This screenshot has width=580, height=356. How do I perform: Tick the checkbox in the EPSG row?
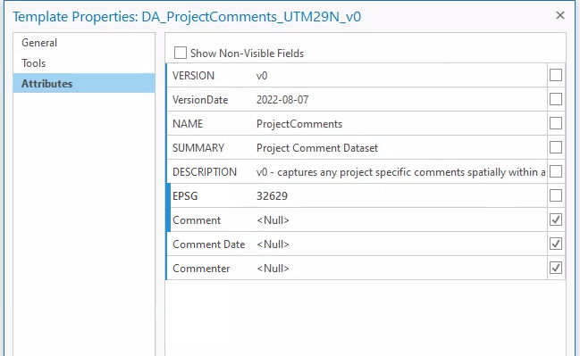pos(556,195)
